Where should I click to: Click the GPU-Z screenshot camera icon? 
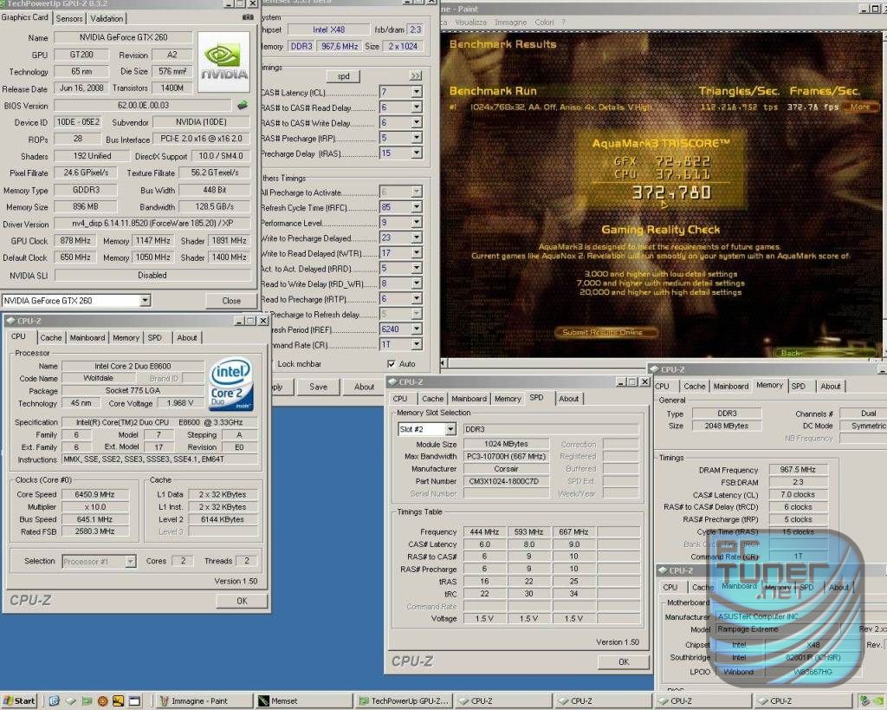click(248, 17)
